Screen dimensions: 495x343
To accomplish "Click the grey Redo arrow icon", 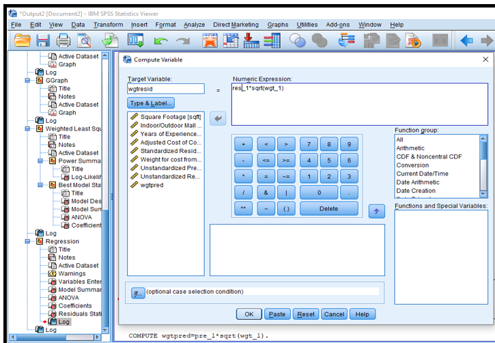I will pyautogui.click(x=183, y=41).
